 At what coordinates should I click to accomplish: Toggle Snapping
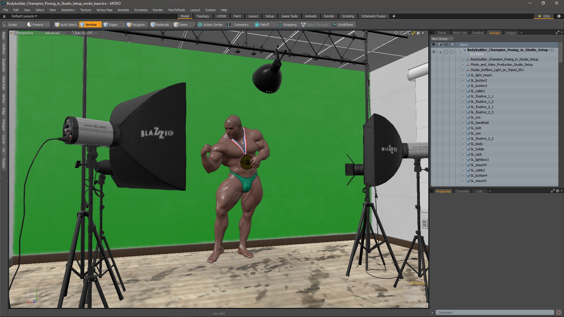(x=287, y=25)
